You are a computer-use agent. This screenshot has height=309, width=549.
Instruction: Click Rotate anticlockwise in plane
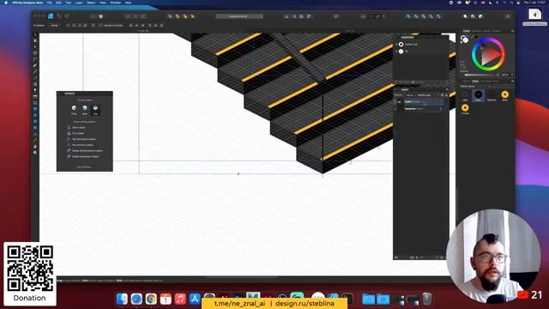(87, 151)
